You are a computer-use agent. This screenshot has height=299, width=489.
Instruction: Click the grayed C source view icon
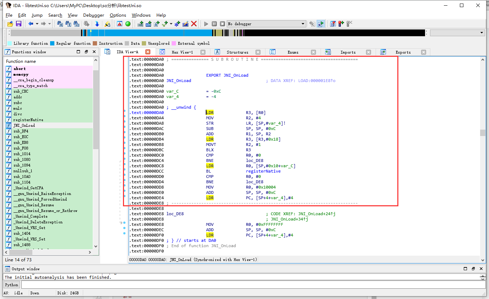(x=312, y=24)
